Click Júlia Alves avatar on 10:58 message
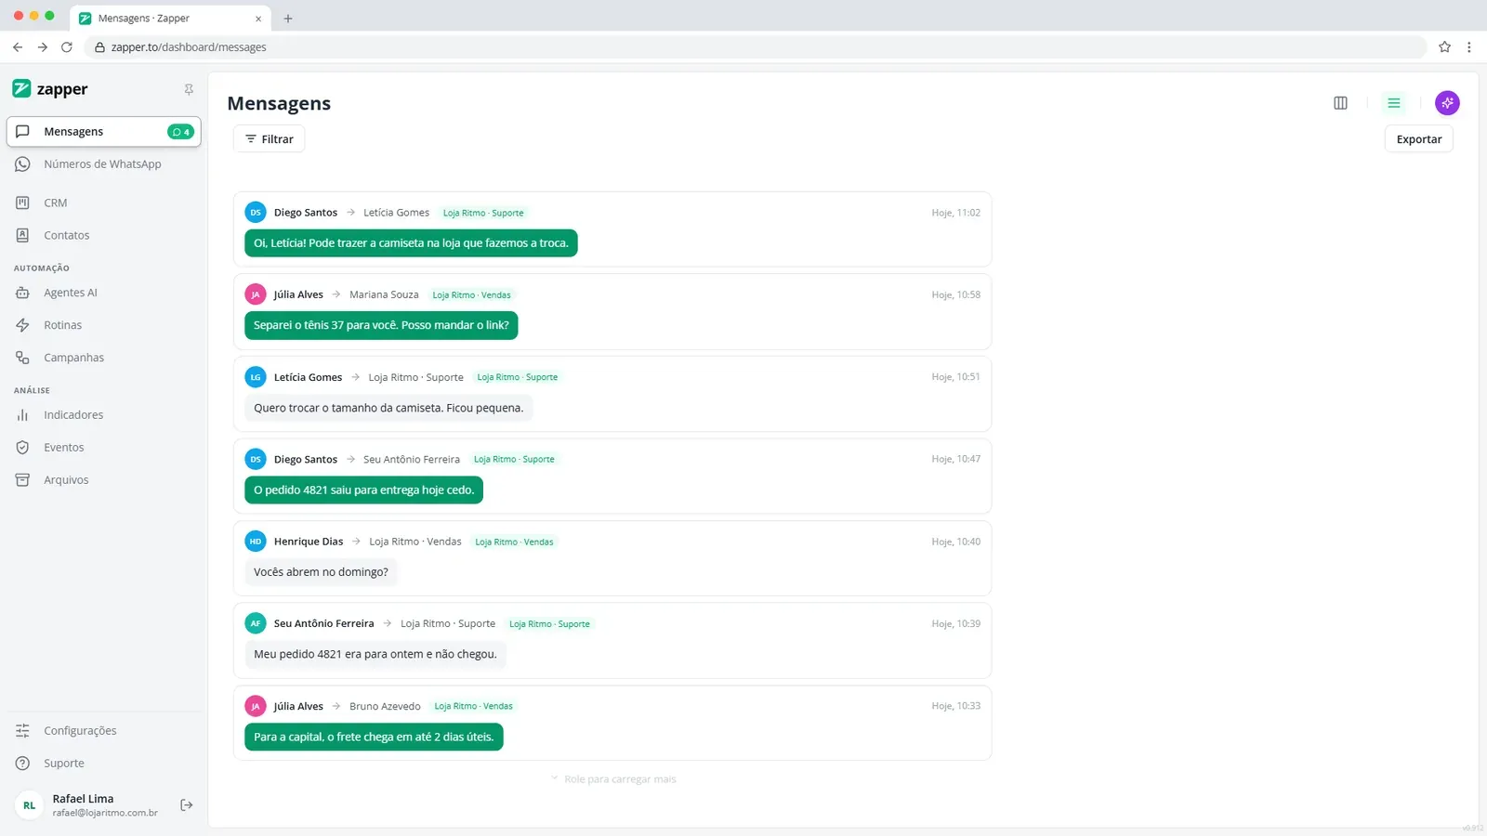The height and width of the screenshot is (836, 1487). pyautogui.click(x=256, y=294)
